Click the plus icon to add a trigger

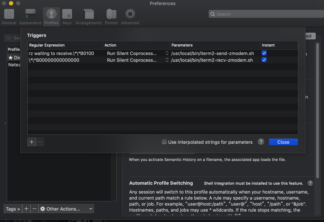[32, 142]
